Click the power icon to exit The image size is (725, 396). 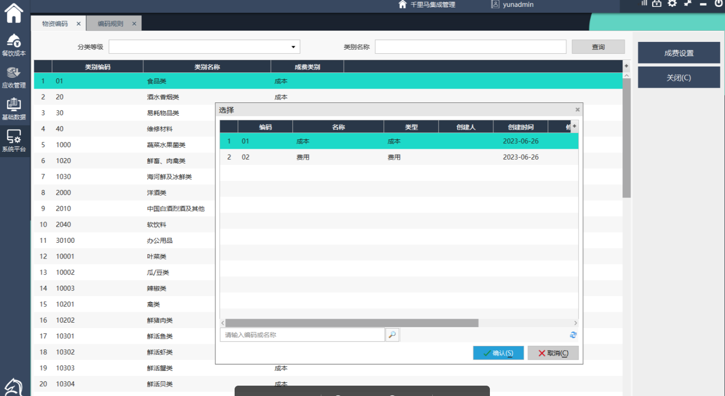(718, 3)
